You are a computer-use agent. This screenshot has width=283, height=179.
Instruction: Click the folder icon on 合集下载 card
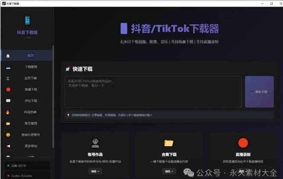pyautogui.click(x=169, y=143)
